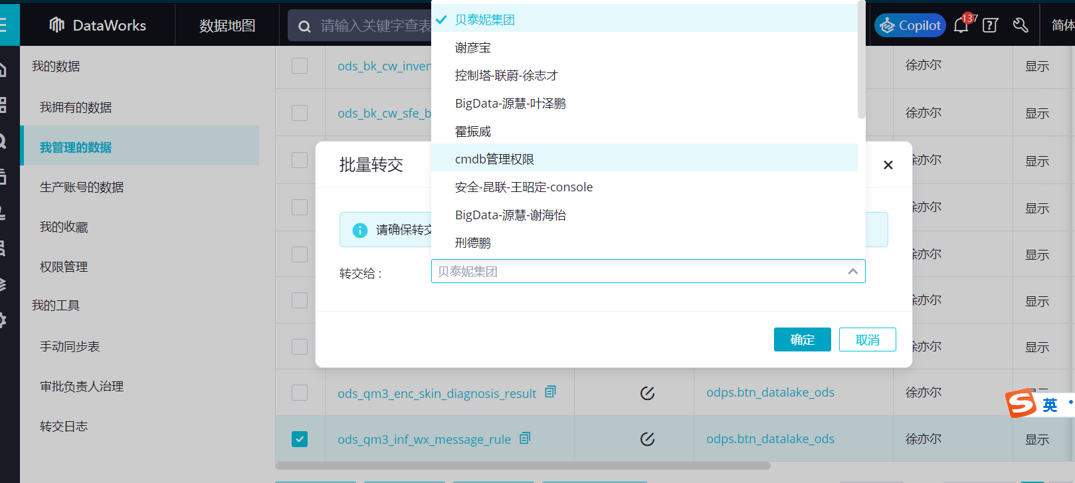Tick the checkbox for ods_bk_cw_sfe_b row
The width and height of the screenshot is (1075, 483).
(300, 112)
